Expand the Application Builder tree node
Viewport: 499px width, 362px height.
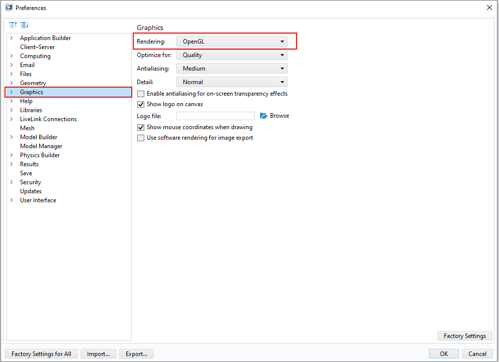[12, 38]
